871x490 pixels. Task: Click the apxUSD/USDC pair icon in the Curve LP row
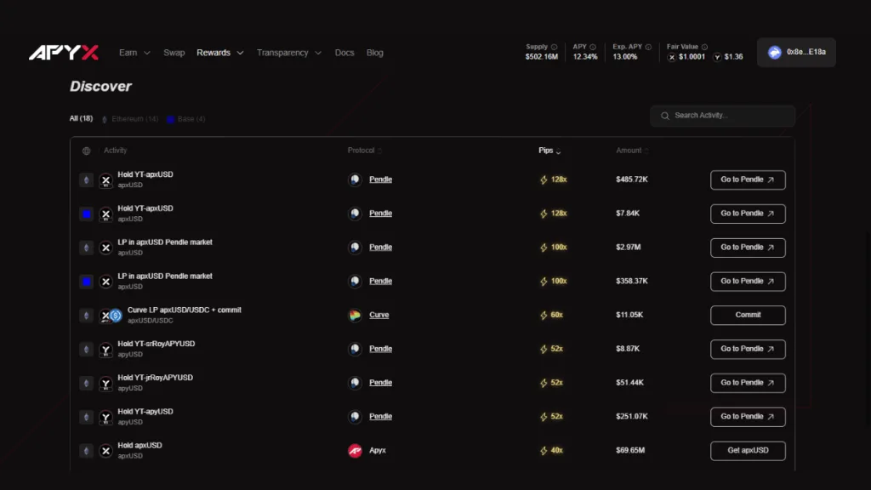pyautogui.click(x=111, y=316)
